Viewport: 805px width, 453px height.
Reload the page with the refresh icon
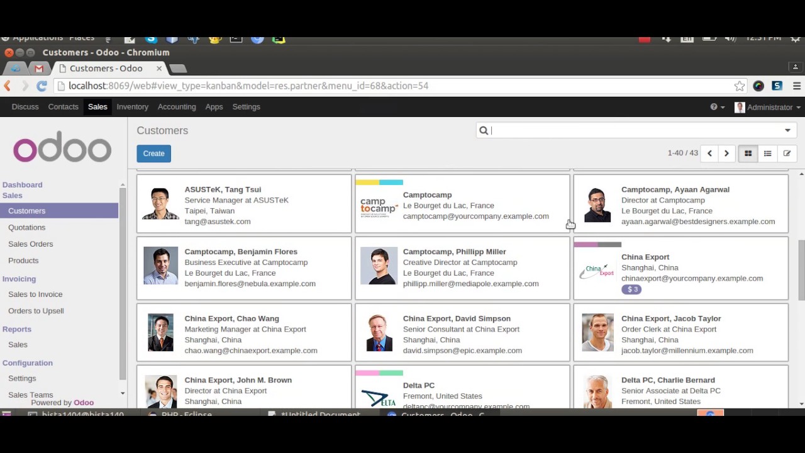[42, 86]
